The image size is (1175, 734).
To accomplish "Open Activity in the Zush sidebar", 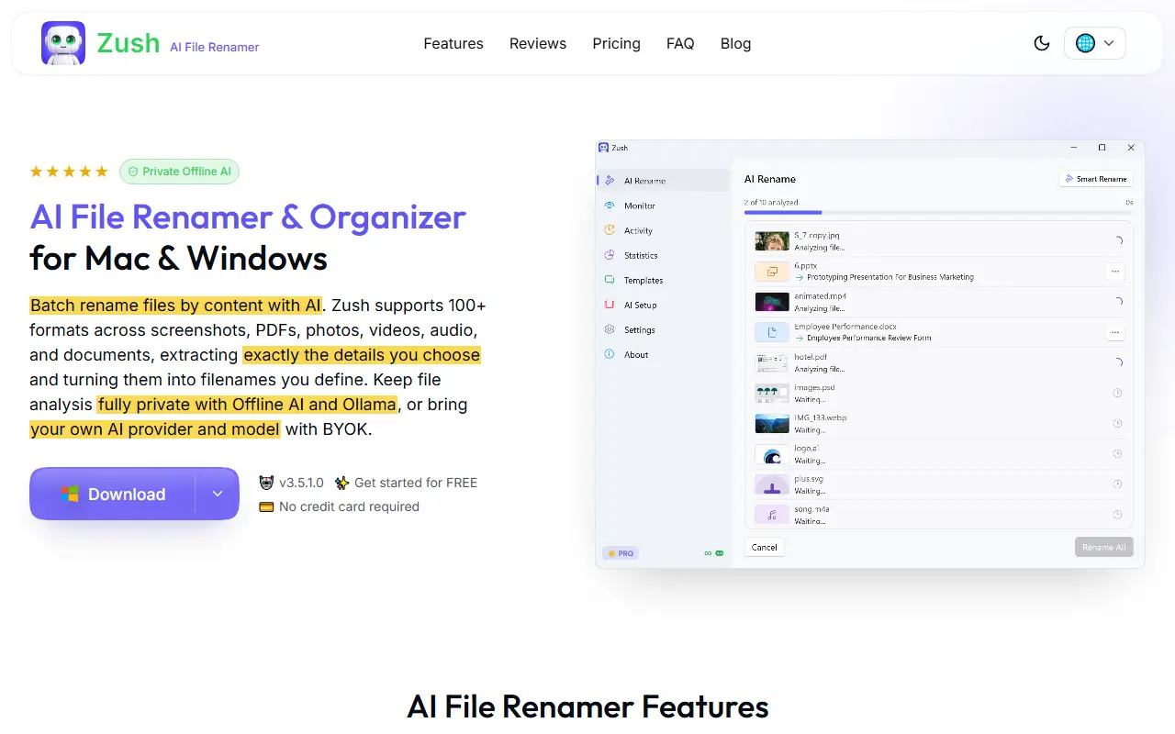I will point(664,230).
